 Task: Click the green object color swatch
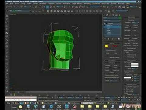tap(120, 18)
